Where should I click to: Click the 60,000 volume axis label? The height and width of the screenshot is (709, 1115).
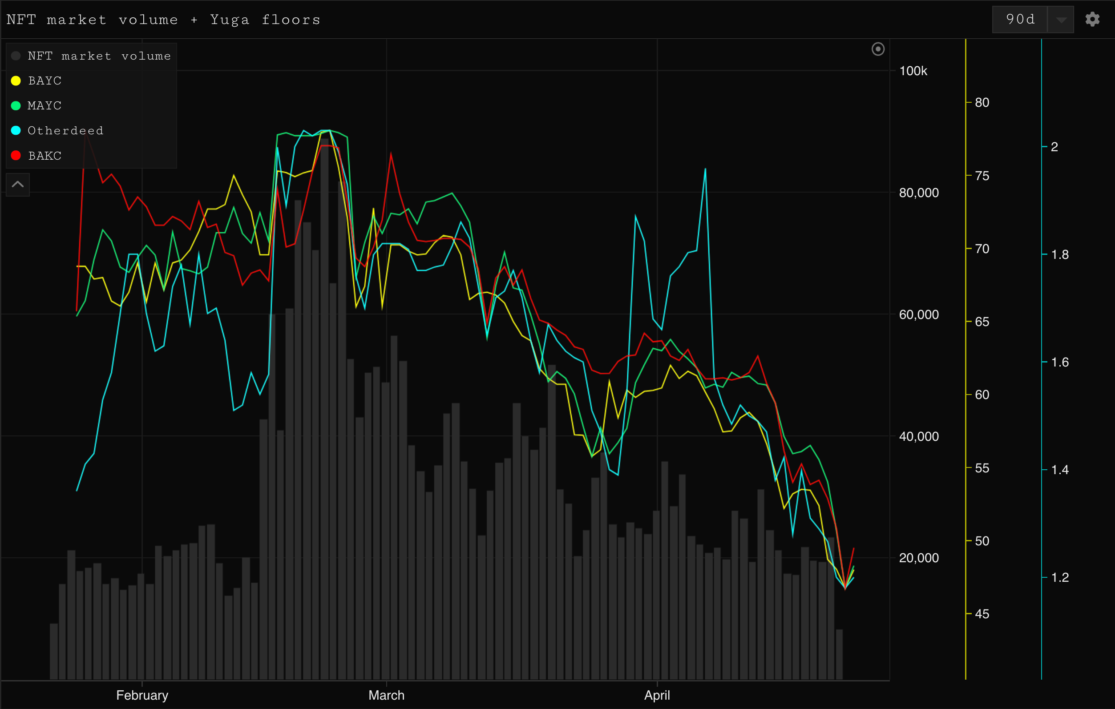[x=919, y=315]
